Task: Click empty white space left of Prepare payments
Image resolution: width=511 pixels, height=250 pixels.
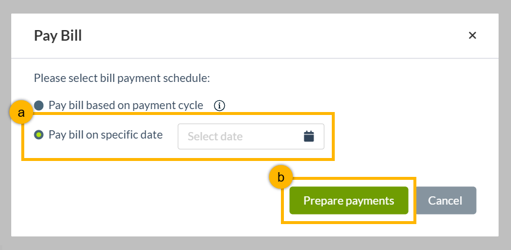Action: [147, 200]
